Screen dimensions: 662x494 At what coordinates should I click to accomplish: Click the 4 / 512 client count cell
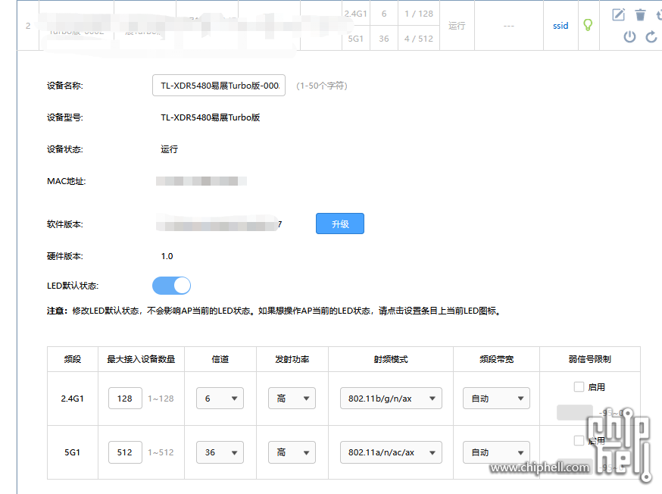click(419, 39)
